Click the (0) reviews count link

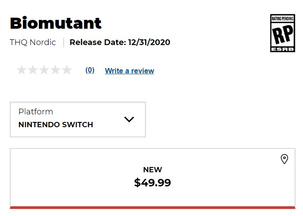[x=90, y=70]
